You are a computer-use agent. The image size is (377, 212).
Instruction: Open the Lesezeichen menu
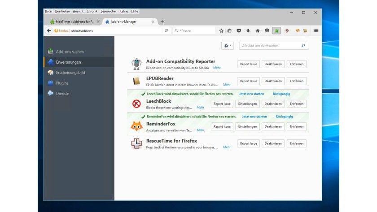coord(109,11)
